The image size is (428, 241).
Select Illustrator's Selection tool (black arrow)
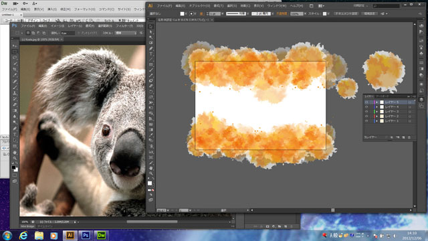(151, 27)
